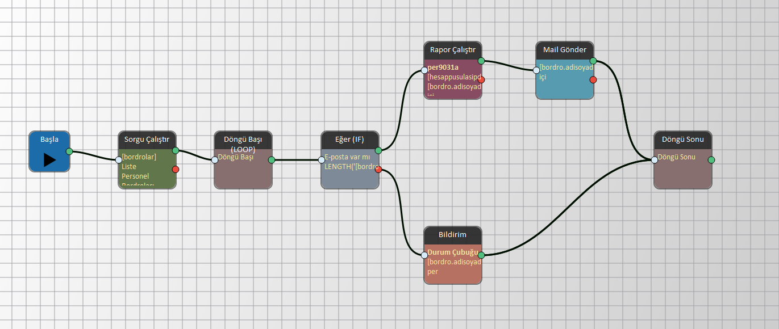
Task: Click green output port of Döngü Sonu
Action: pos(711,160)
